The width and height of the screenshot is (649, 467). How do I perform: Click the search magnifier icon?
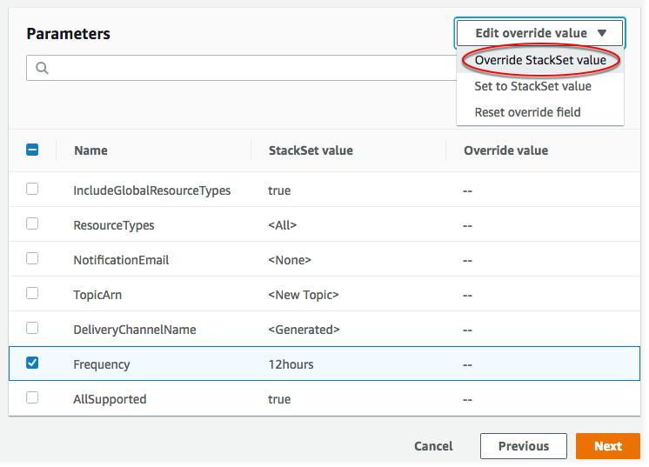42,69
